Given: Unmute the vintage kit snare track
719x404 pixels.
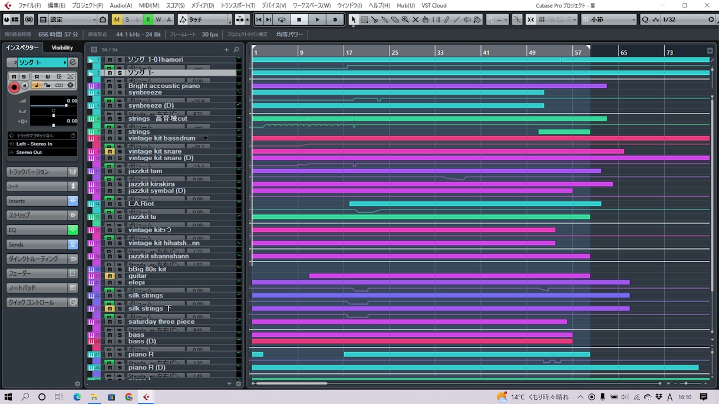Looking at the screenshot, I should tap(110, 151).
